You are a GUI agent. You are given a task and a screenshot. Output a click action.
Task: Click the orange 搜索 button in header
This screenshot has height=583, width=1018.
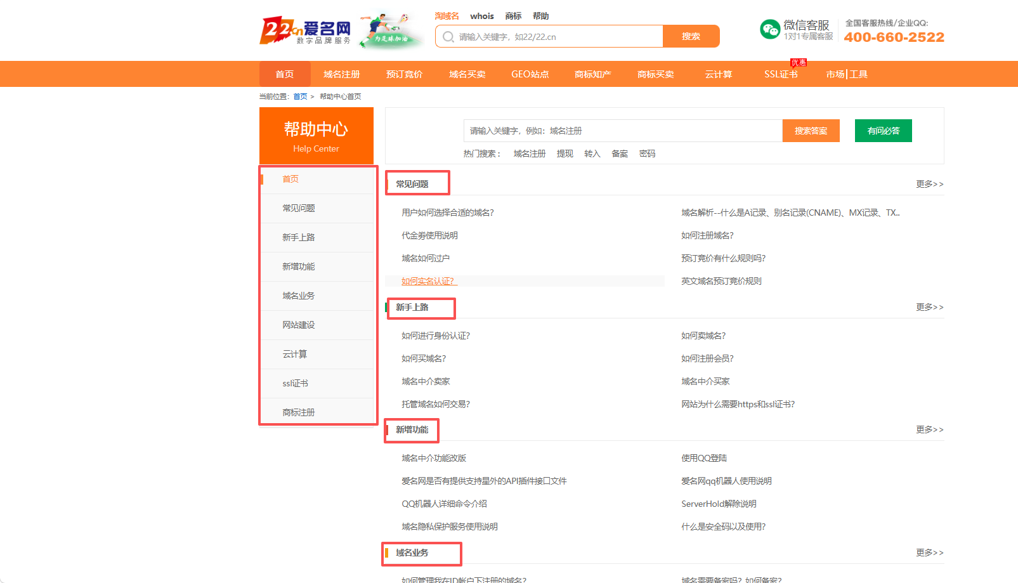[691, 36]
